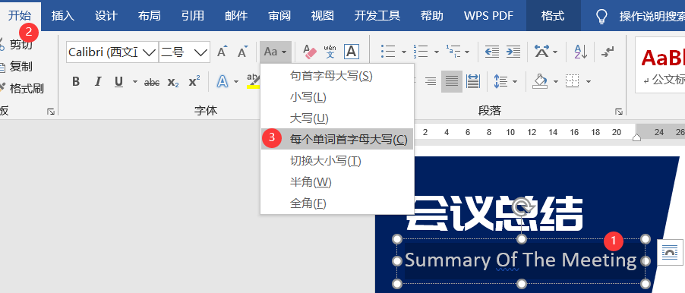Open the shading color dropdown arrow
The width and height of the screenshot is (685, 293).
coord(555,81)
